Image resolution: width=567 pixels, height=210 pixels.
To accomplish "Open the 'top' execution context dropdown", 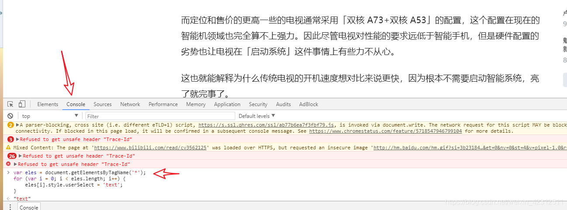I will tap(50, 116).
